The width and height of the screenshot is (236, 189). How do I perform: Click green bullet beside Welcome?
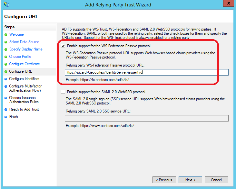[x=6, y=35]
